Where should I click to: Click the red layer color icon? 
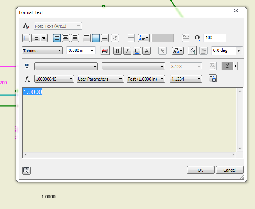coord(105,51)
